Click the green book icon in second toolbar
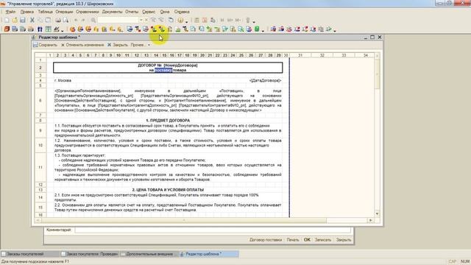The width and height of the screenshot is (471, 265). [x=257, y=29]
